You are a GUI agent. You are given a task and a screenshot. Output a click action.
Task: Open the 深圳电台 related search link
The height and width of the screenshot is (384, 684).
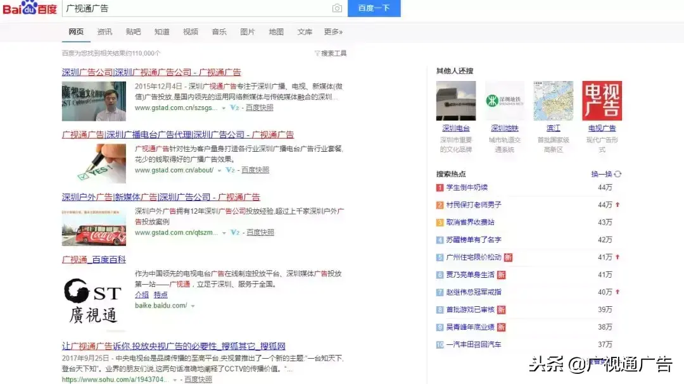456,128
